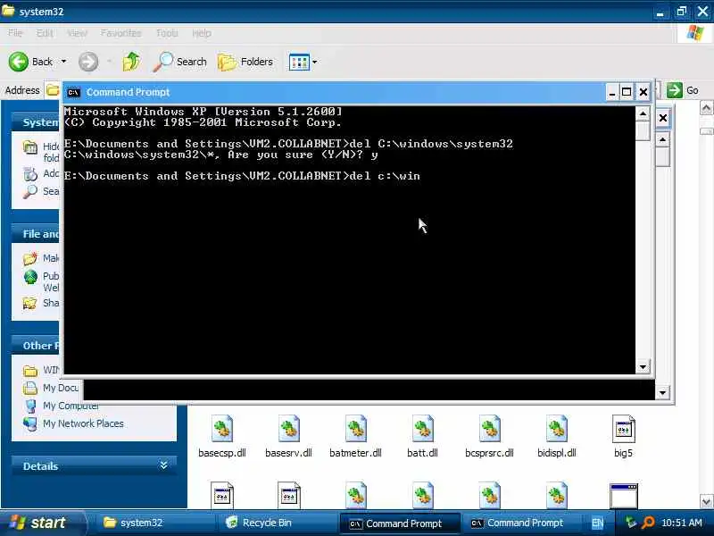Screen dimensions: 714x536
Task: Open the Search pane
Action: (x=180, y=62)
